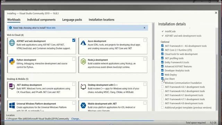Check the Node.js development workload

[145, 59]
